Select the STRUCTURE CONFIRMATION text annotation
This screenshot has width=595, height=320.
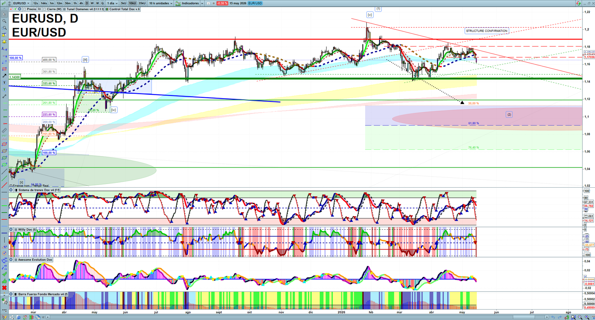[x=487, y=31]
